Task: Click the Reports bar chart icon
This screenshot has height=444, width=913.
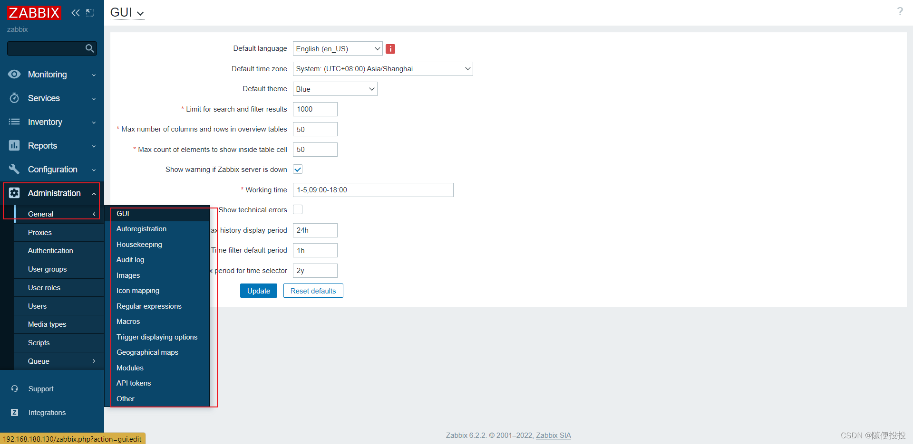Action: tap(14, 145)
